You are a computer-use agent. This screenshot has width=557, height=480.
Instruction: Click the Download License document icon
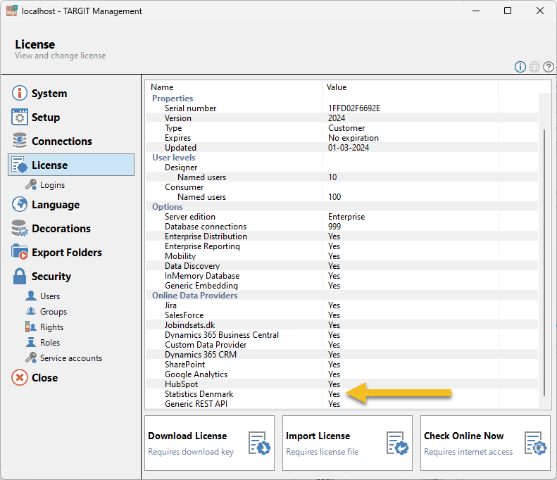(x=259, y=443)
